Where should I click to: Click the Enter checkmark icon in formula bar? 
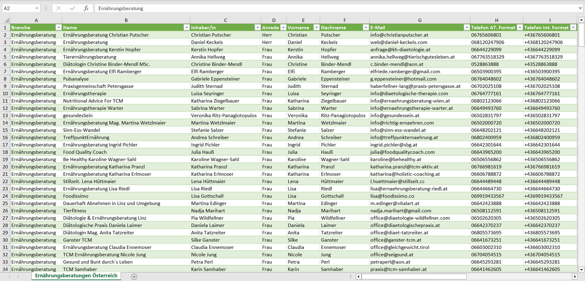point(72,8)
